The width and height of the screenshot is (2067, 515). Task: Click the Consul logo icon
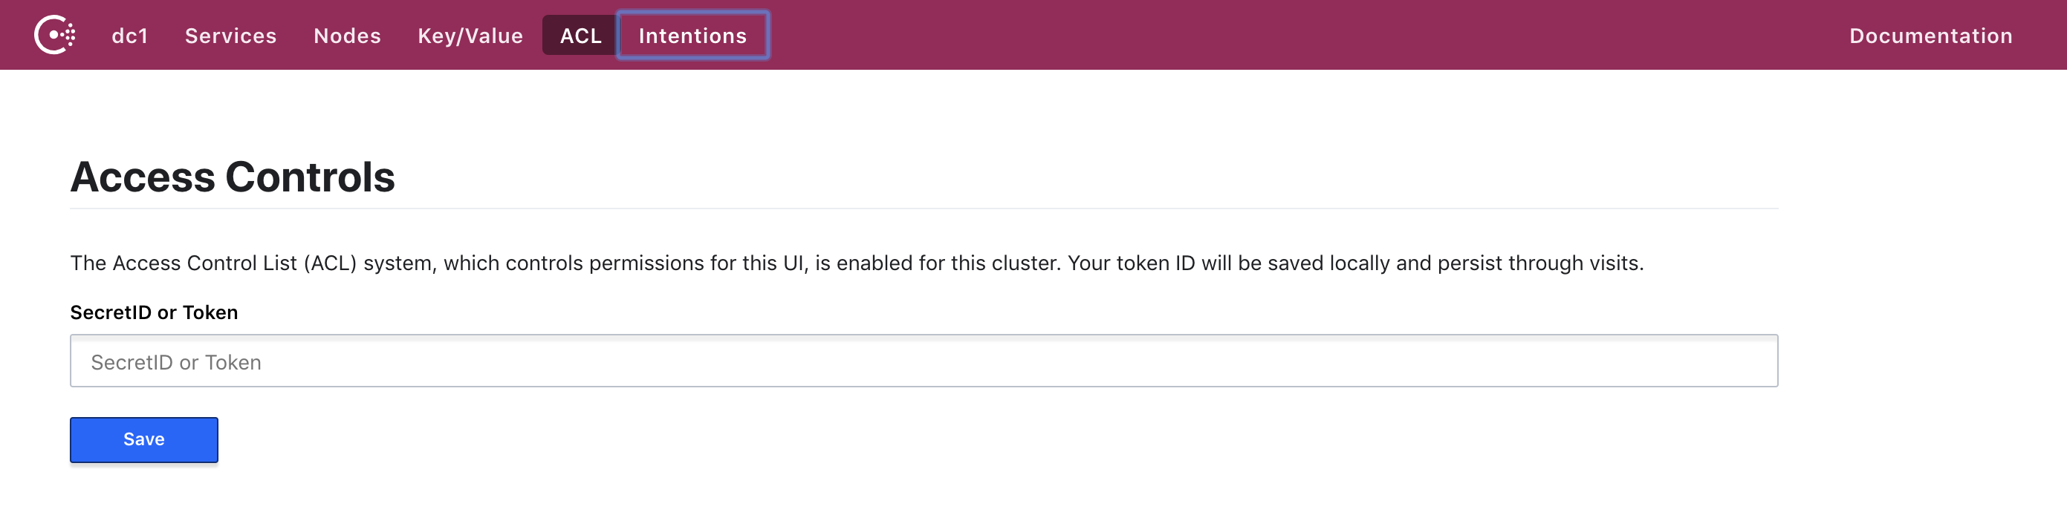(x=54, y=35)
